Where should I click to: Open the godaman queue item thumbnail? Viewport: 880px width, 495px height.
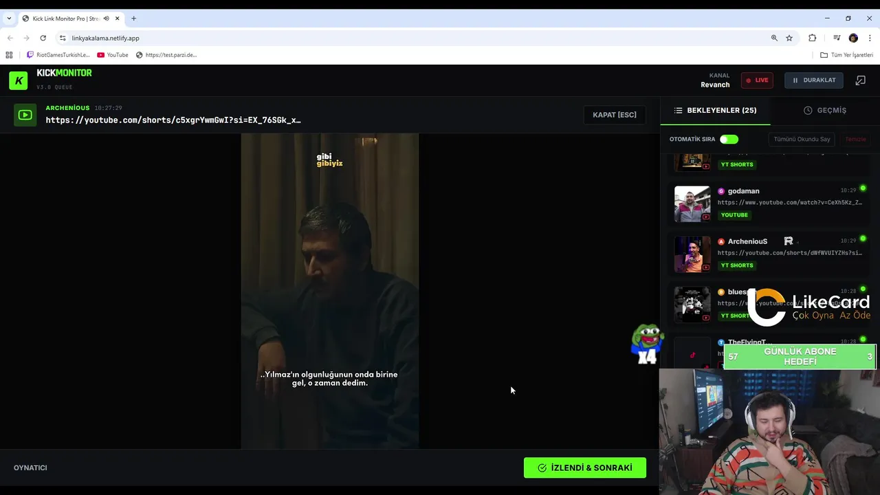[x=692, y=203]
